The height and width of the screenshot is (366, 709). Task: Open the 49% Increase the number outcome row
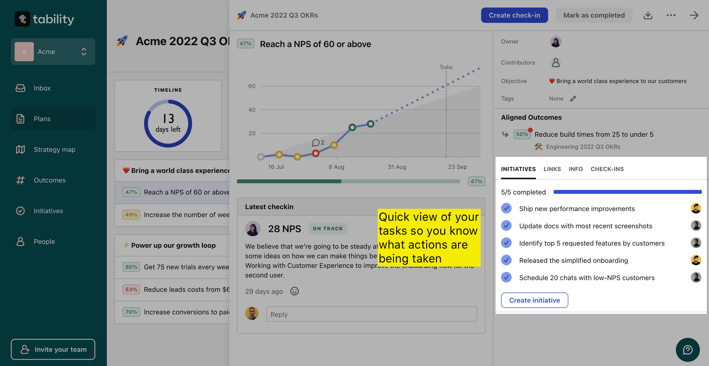point(172,215)
